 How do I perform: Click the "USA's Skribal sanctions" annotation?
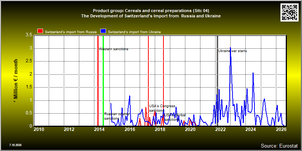(x=175, y=117)
